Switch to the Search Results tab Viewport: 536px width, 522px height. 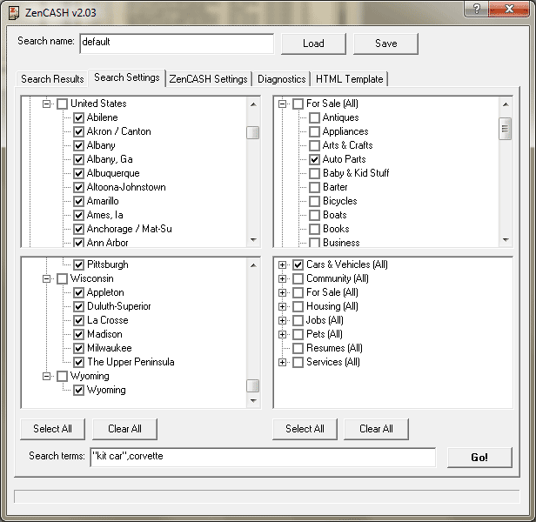pos(52,78)
